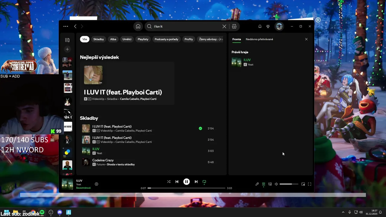Adjust the Spotify volume slider
The width and height of the screenshot is (386, 217).
(x=289, y=184)
